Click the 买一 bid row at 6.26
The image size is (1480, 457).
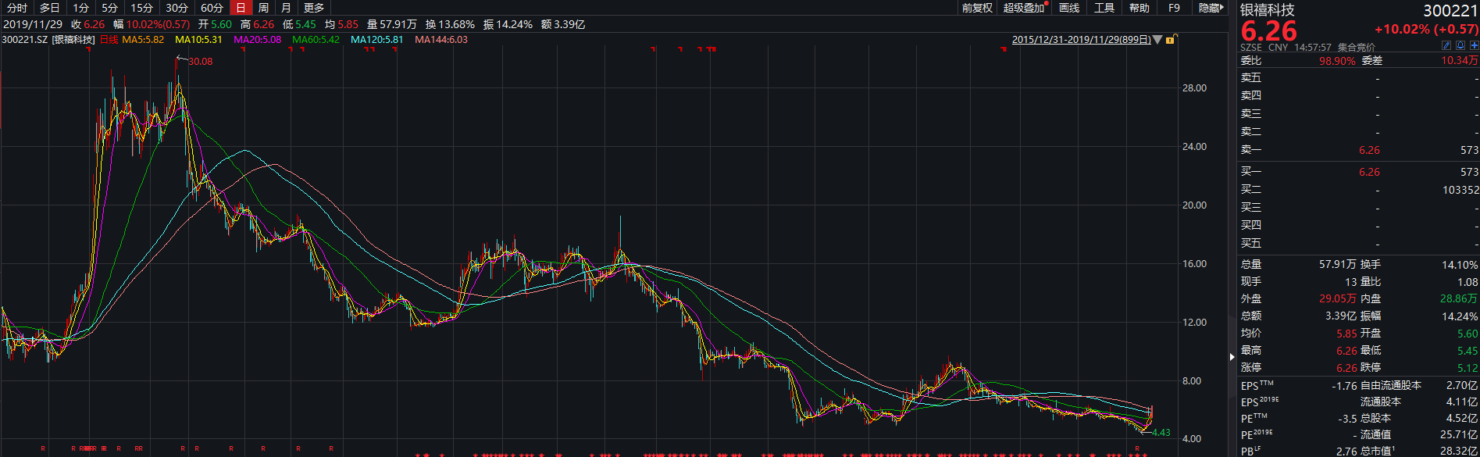[x=1359, y=172]
